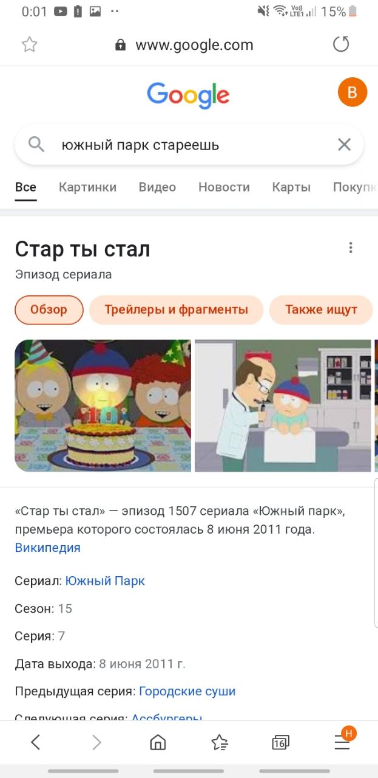
Task: Show the 16 open tabs
Action: [x=281, y=742]
